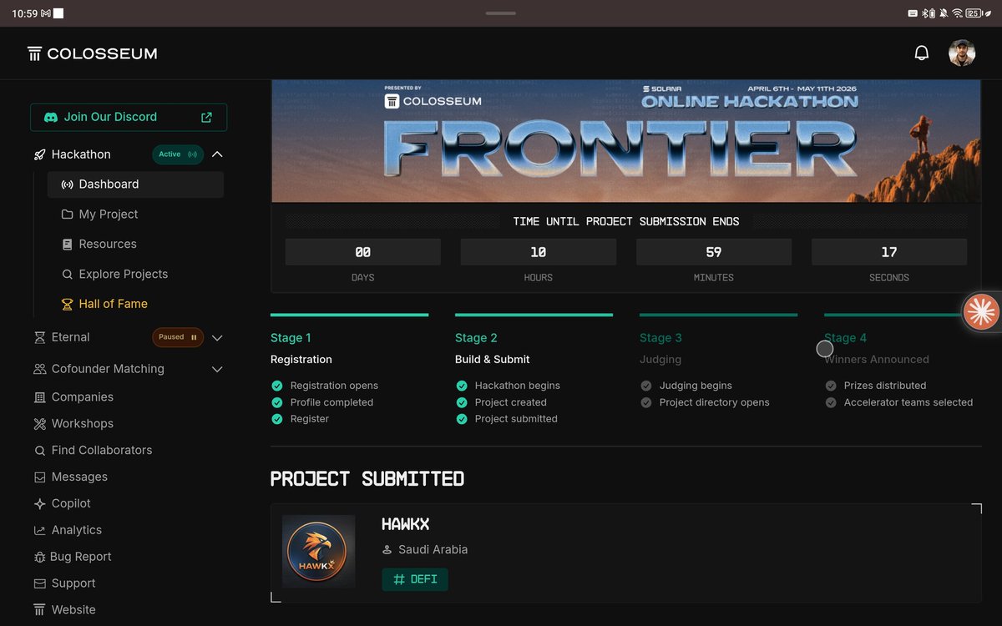1002x626 pixels.
Task: Click the battery indicator in status bar
Action: click(x=974, y=13)
